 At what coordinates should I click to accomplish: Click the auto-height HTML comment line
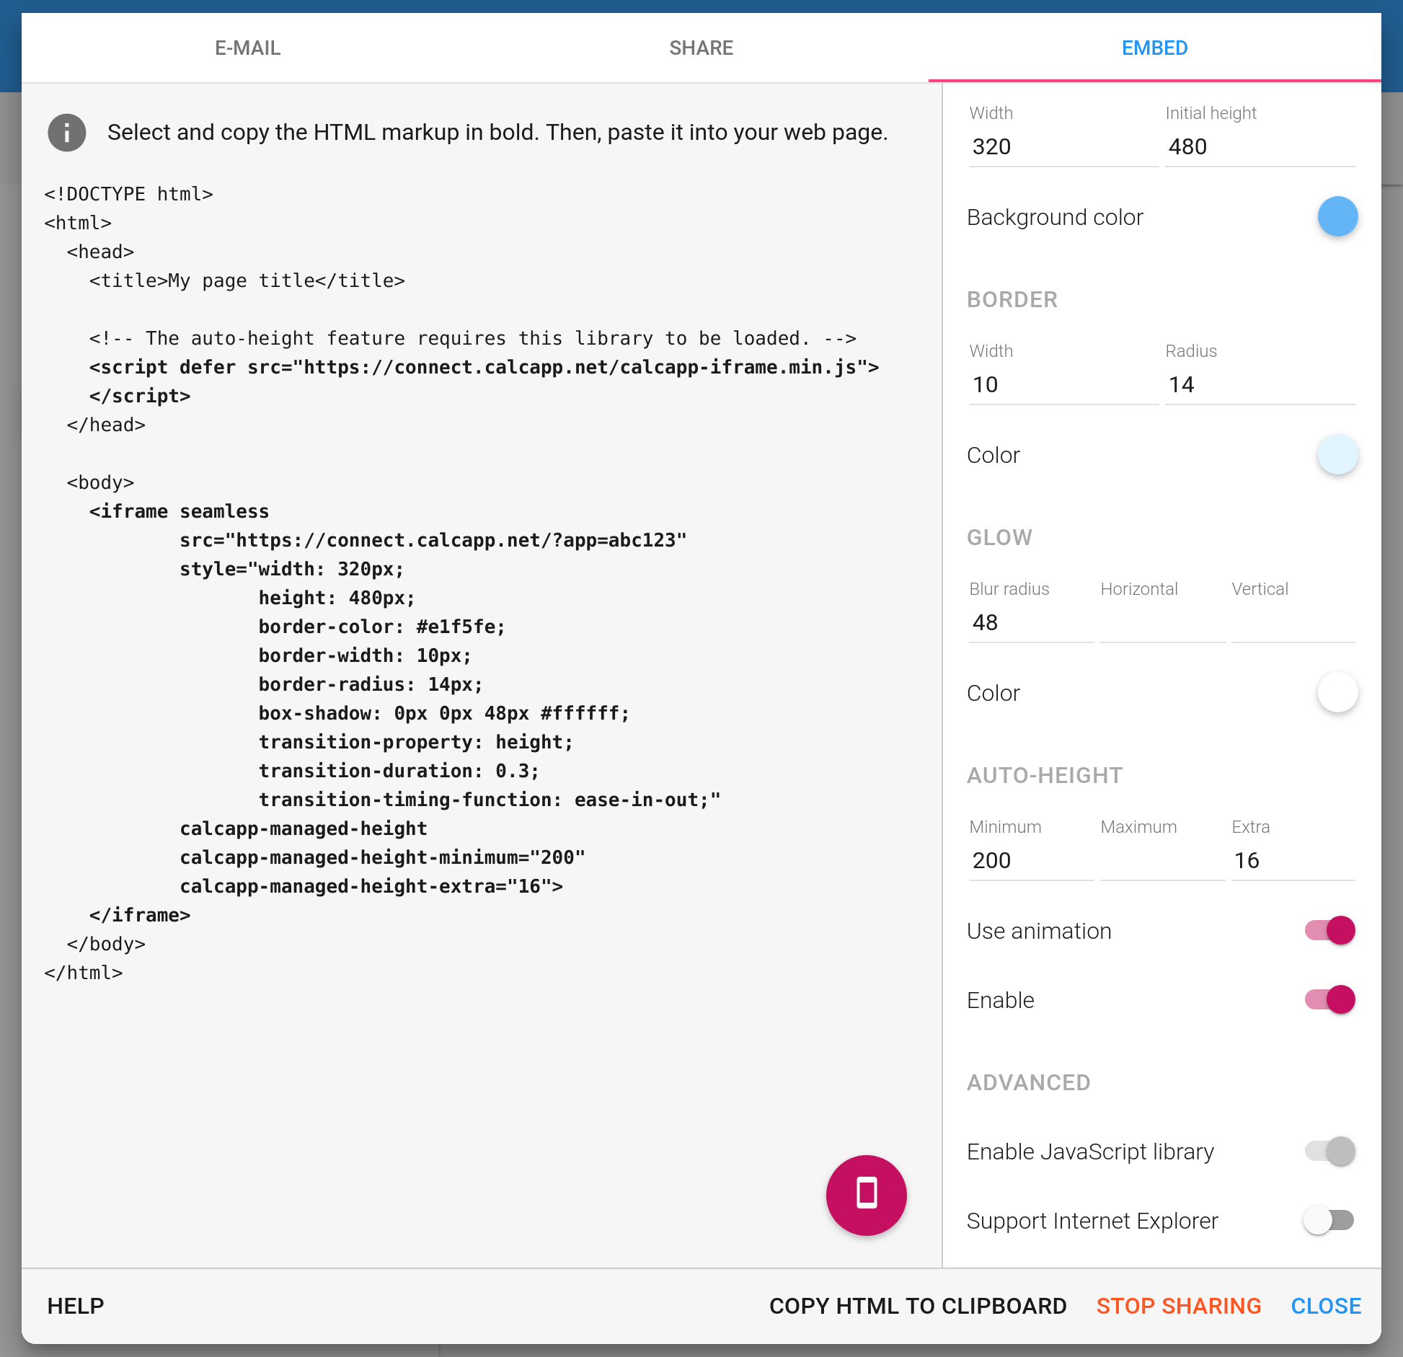pyautogui.click(x=472, y=338)
